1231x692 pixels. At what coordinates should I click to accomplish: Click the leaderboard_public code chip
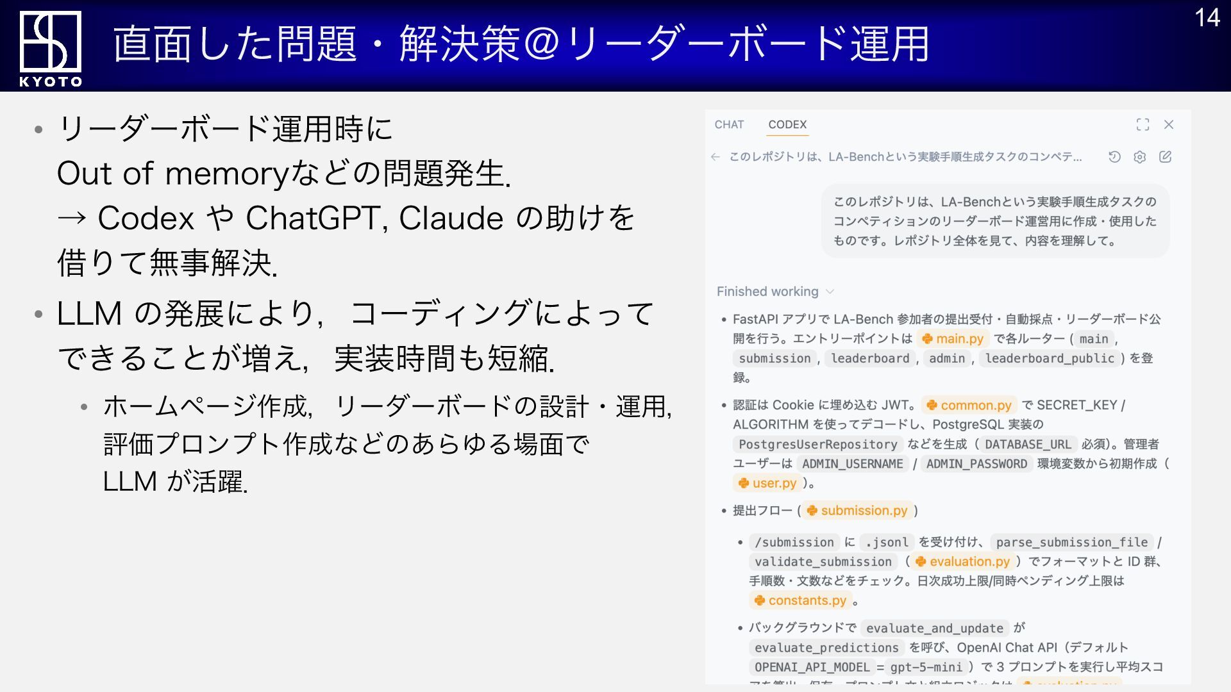(1050, 358)
